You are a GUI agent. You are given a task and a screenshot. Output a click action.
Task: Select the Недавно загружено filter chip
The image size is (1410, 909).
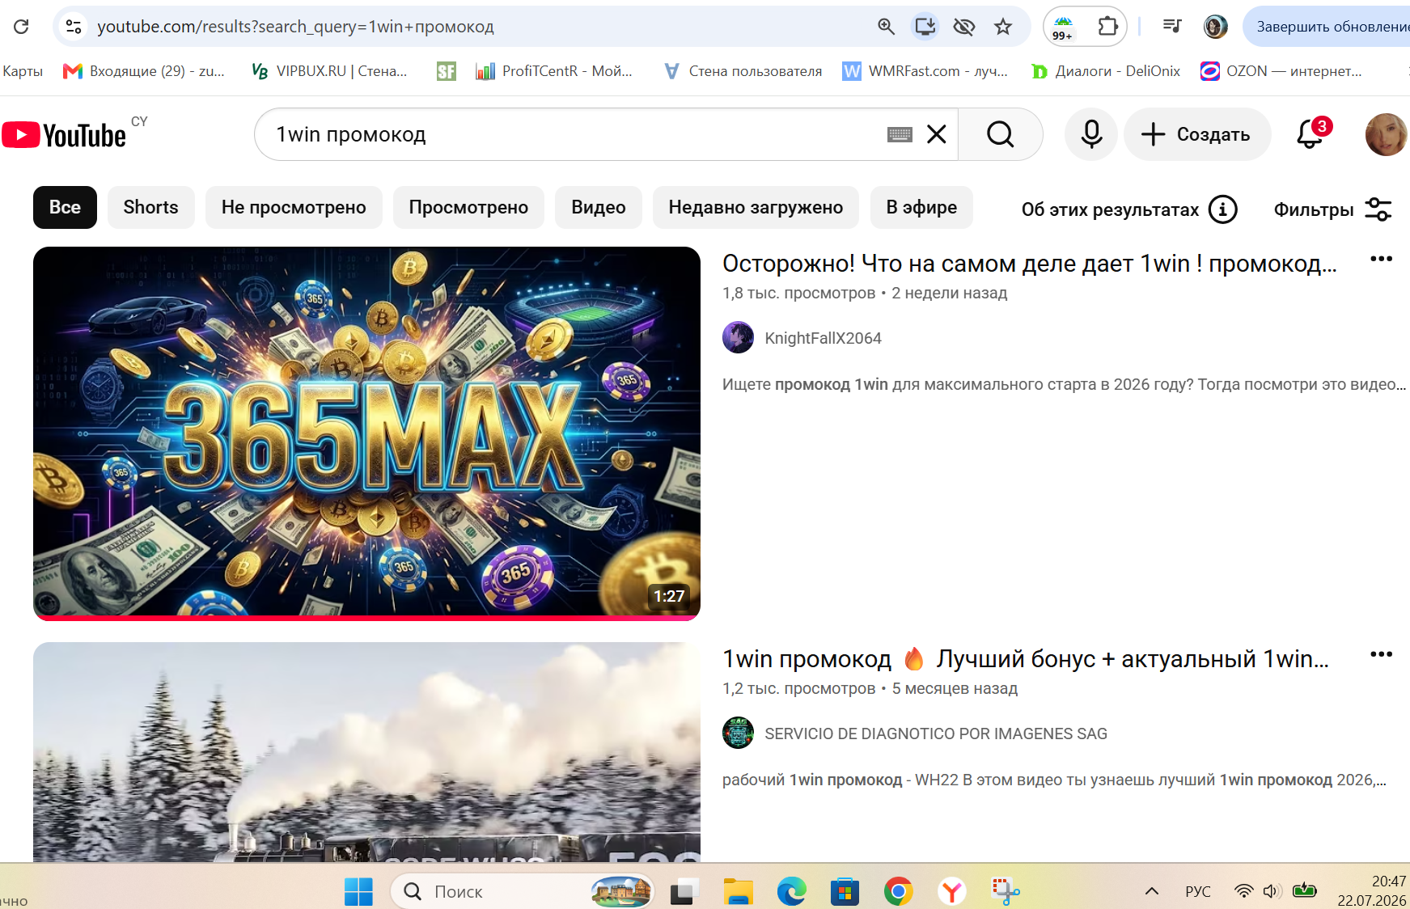tap(756, 208)
